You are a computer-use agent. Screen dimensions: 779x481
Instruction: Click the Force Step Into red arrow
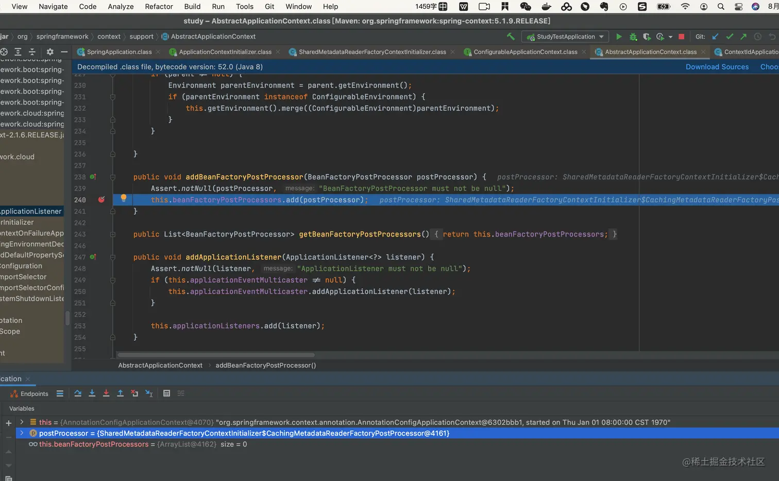[106, 393]
